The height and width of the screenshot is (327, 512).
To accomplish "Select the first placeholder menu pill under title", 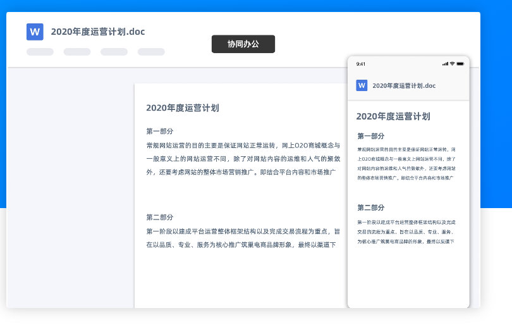I will click(40, 52).
